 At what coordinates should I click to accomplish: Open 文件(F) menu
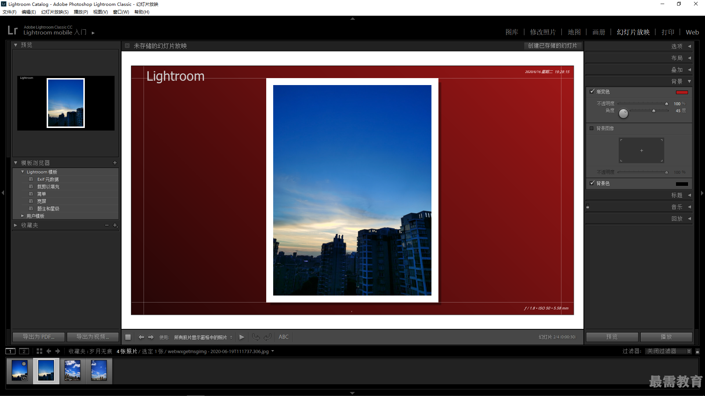pos(10,12)
